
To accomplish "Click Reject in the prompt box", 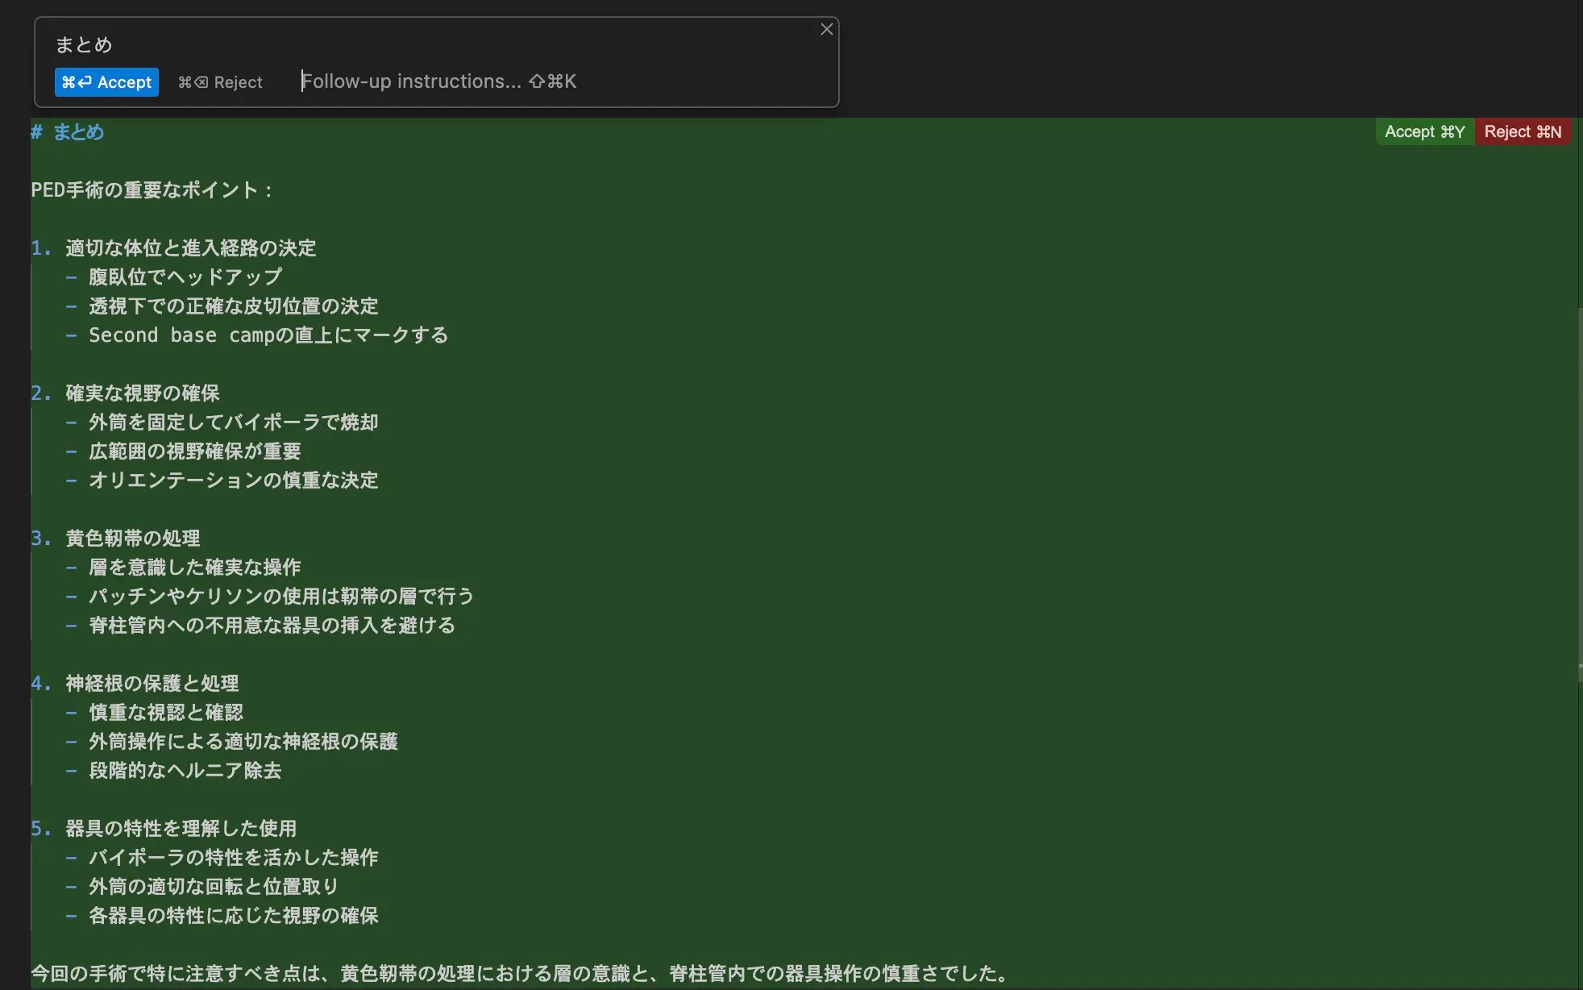I will coord(221,82).
